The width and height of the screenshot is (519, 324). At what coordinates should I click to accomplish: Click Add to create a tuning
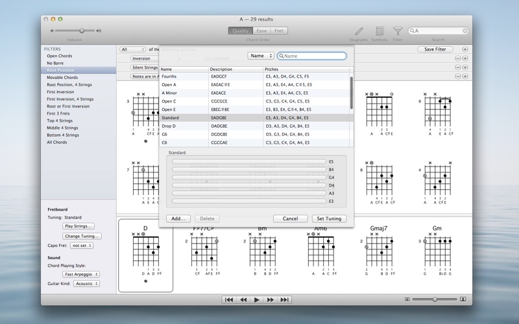(x=178, y=218)
